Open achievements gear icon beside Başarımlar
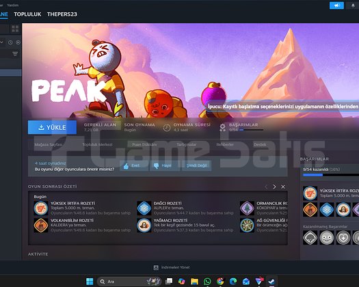 point(222,127)
